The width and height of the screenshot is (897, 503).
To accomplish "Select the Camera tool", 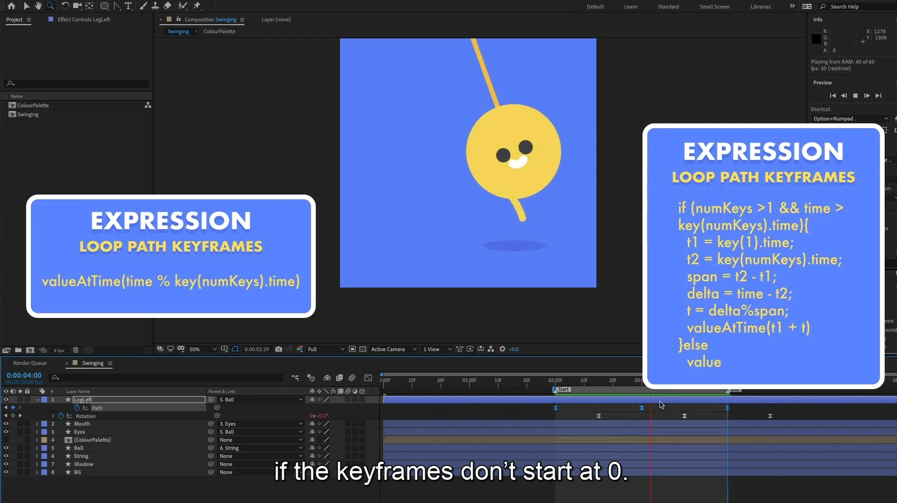I will click(77, 6).
